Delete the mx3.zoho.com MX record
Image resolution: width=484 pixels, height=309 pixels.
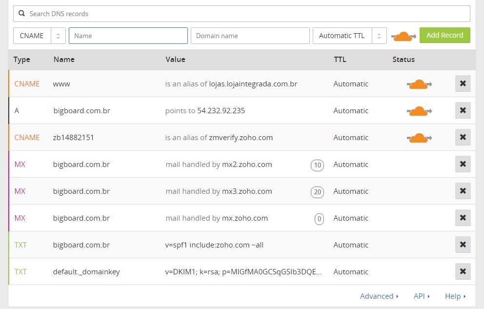point(463,191)
